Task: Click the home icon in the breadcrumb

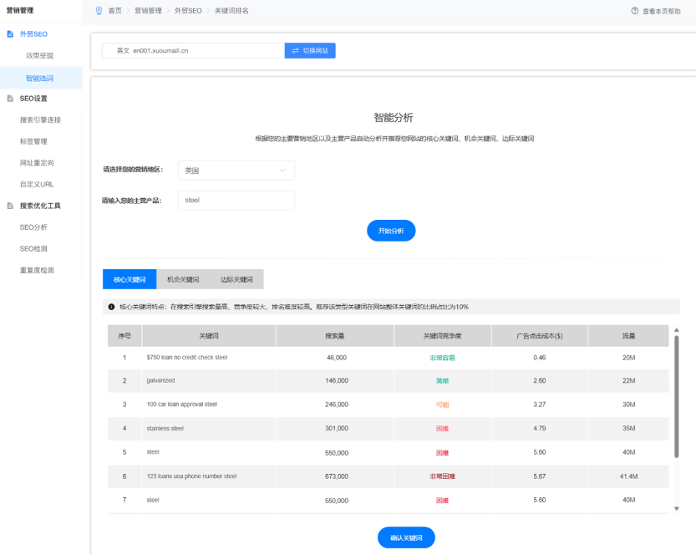Action: coord(98,11)
